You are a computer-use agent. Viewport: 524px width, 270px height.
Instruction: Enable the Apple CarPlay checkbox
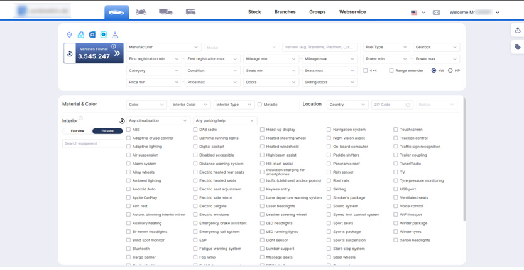(x=129, y=197)
